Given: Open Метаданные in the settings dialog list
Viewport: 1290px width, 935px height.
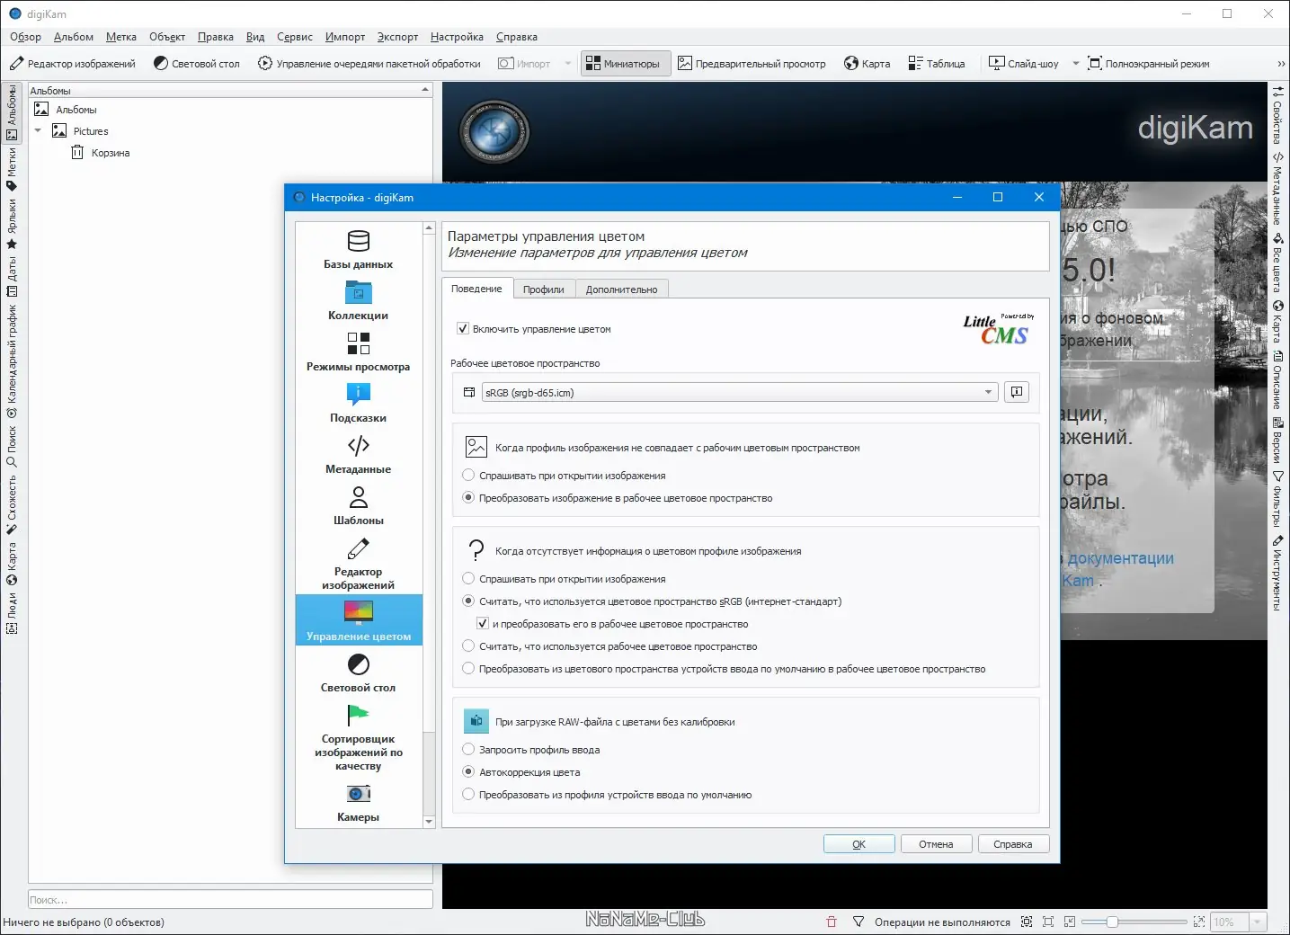Looking at the screenshot, I should coord(358,455).
